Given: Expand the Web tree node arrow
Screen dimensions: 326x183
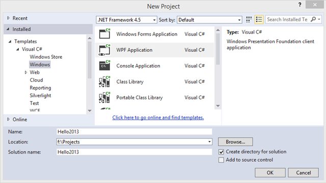Looking at the screenshot, I should [x=26, y=72].
